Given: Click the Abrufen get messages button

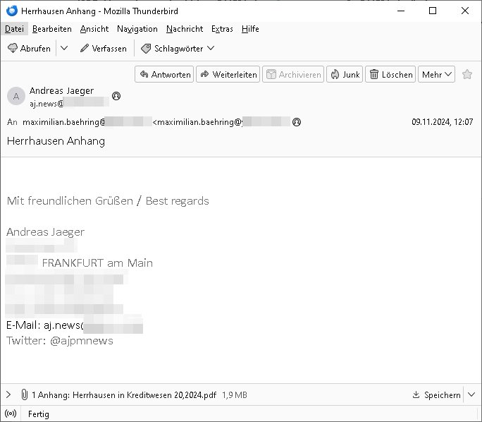Looking at the screenshot, I should coord(29,49).
